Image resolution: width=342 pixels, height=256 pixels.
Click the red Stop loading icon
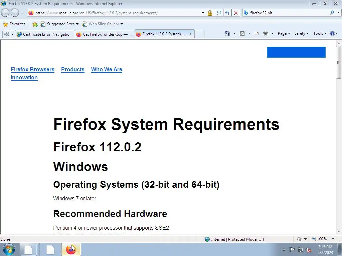point(236,13)
